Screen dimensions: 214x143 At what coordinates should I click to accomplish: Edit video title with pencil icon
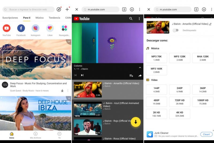click(210, 24)
